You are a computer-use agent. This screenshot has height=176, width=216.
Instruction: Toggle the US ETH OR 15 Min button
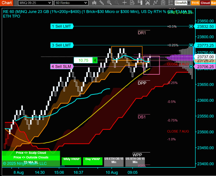pos(114,162)
